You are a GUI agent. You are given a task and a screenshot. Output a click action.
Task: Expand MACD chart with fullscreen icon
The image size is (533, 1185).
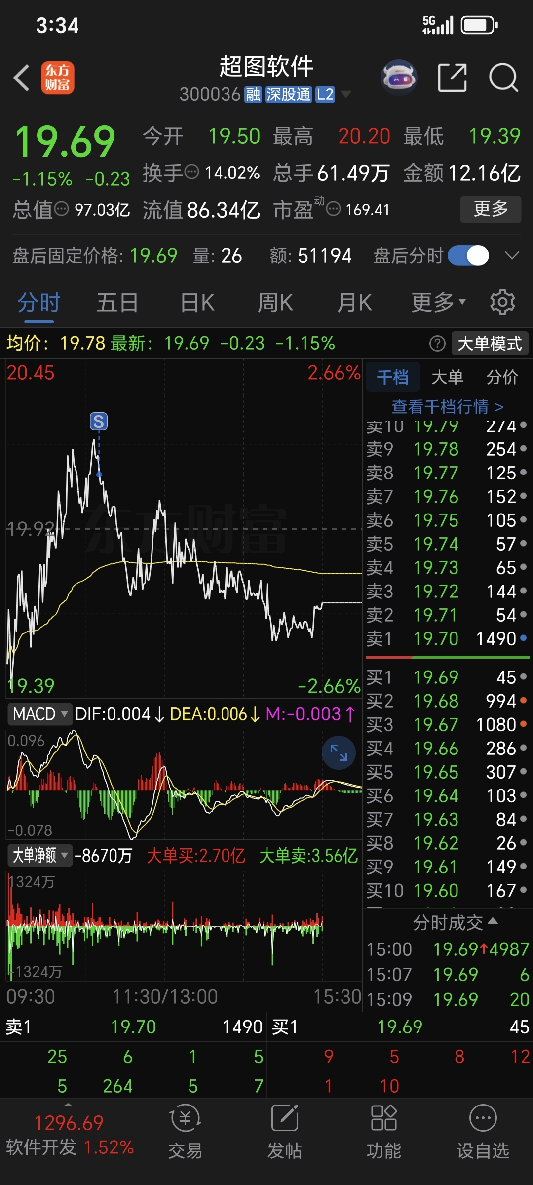pos(339,752)
